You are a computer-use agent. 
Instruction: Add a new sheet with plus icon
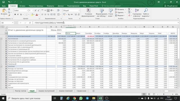point(93,91)
